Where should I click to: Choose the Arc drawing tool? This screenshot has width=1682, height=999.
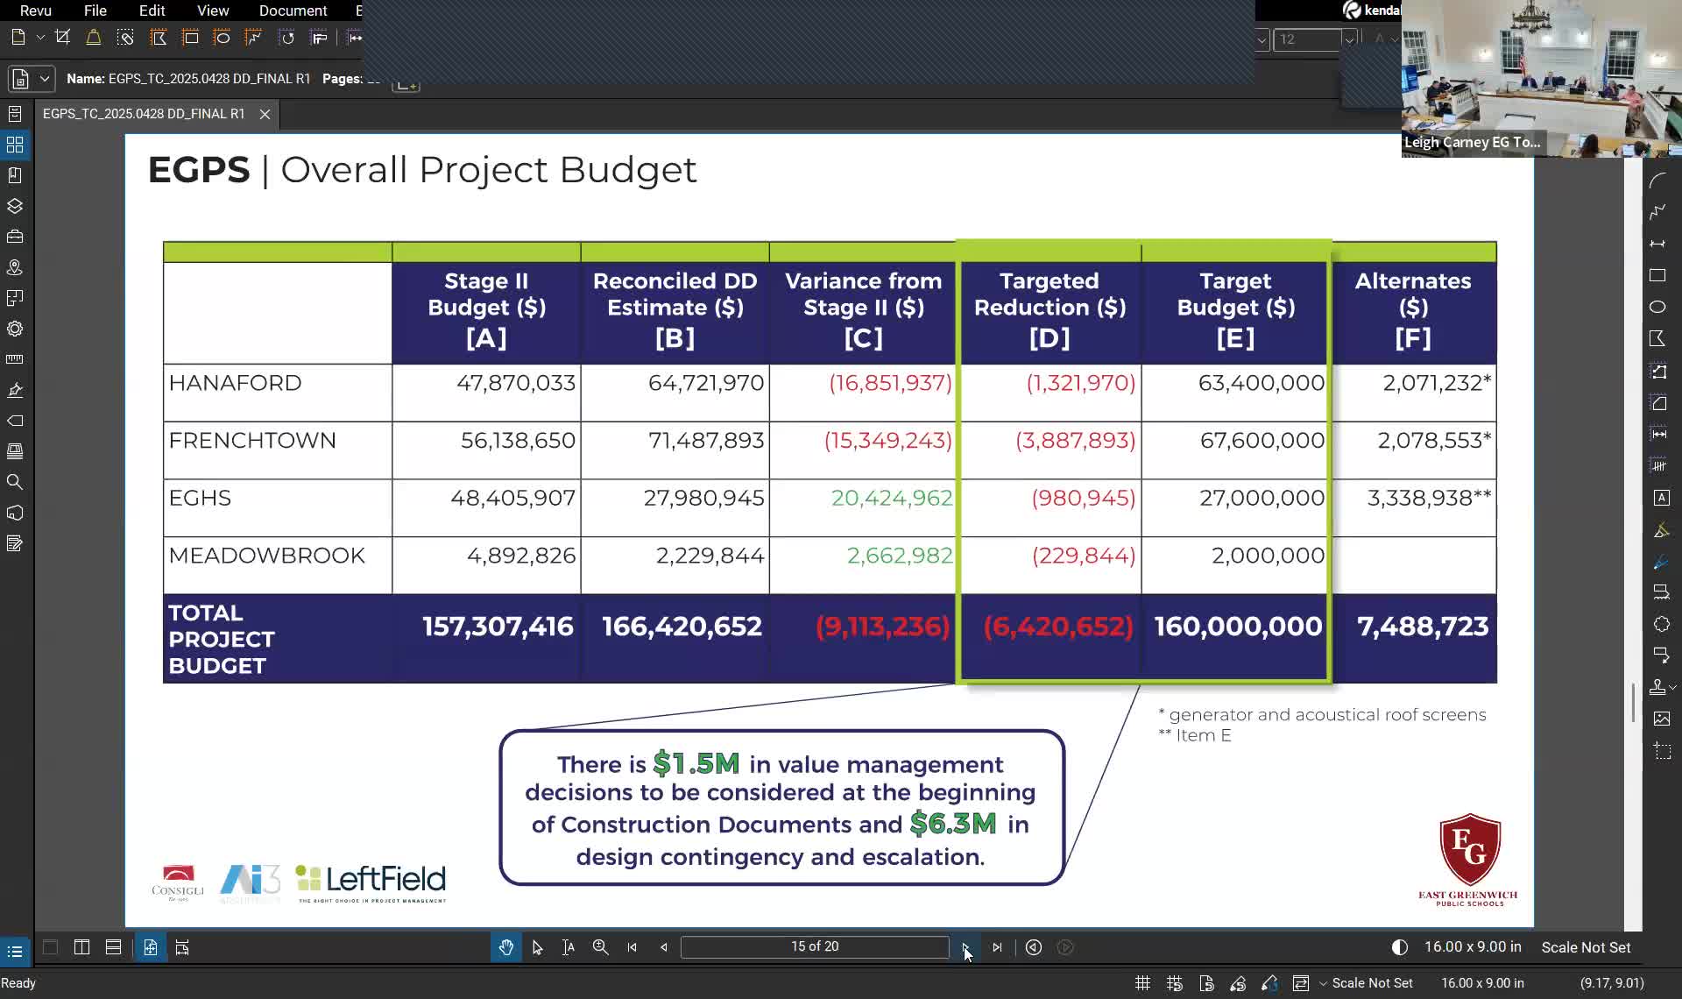click(x=1657, y=181)
